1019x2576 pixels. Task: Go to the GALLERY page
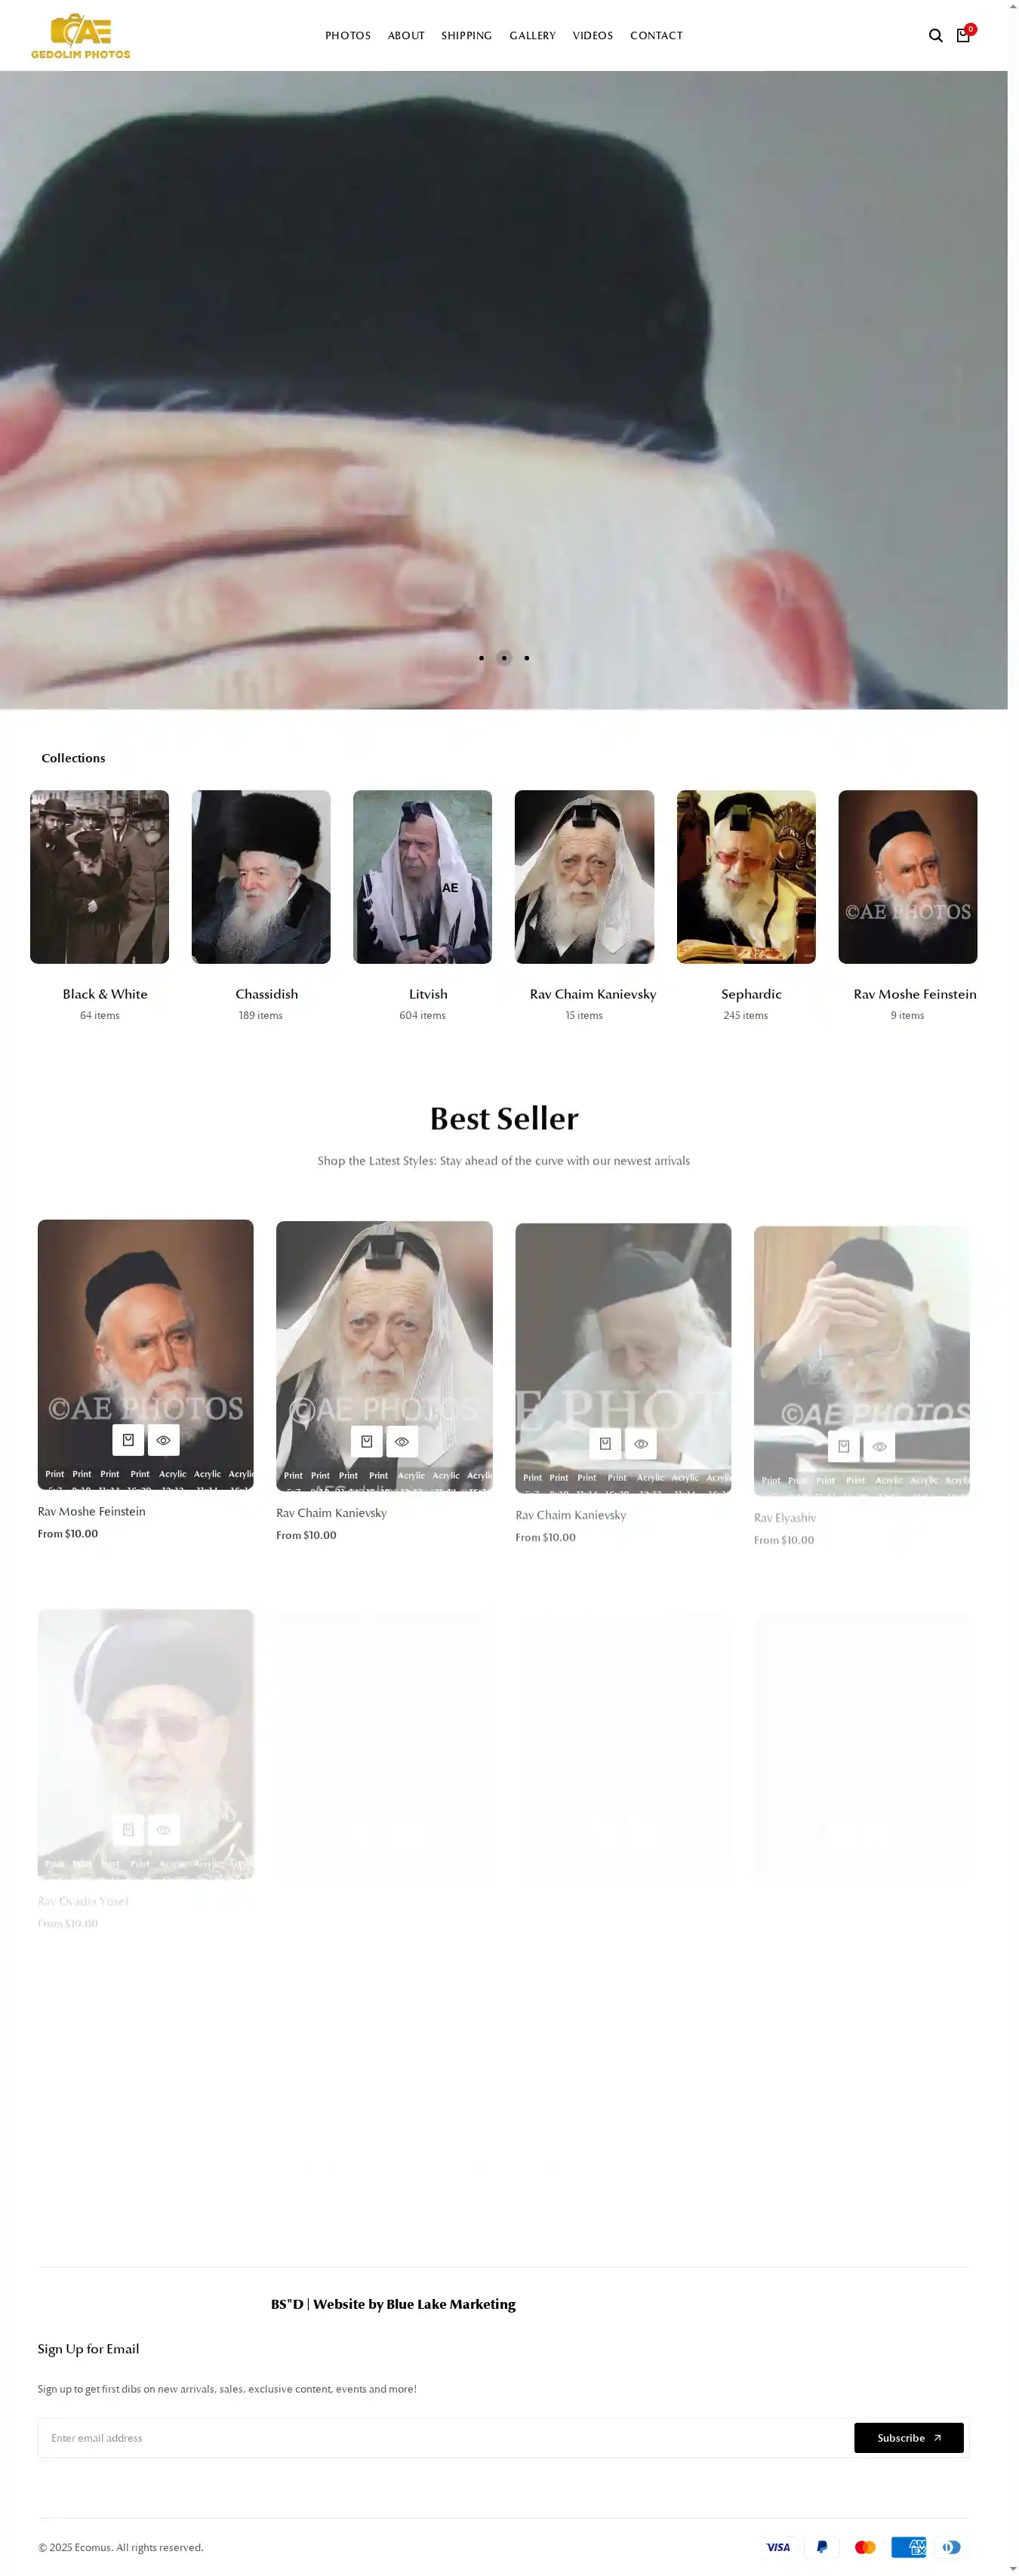coord(532,36)
